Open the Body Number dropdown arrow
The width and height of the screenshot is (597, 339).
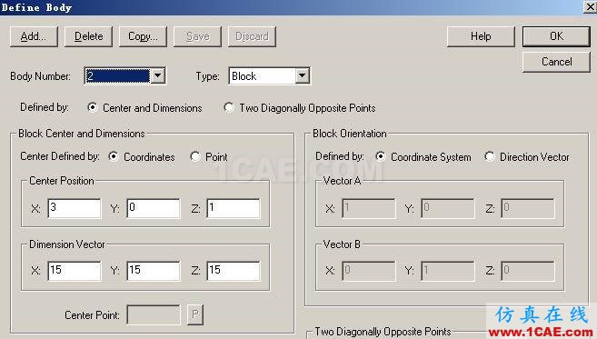click(157, 75)
